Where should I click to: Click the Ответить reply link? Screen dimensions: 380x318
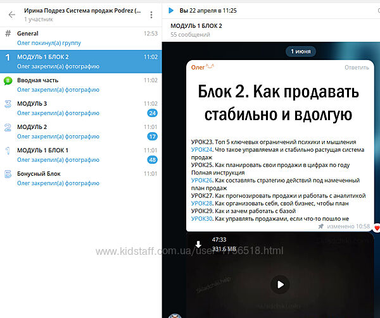coord(356,68)
